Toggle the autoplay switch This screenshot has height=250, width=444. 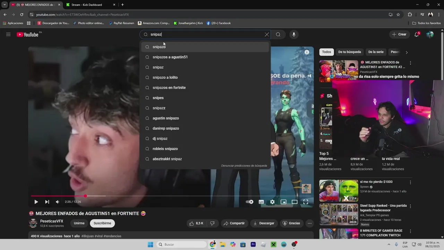[x=249, y=202]
